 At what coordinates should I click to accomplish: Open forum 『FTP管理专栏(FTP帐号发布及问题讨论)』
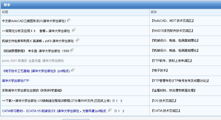180,81
